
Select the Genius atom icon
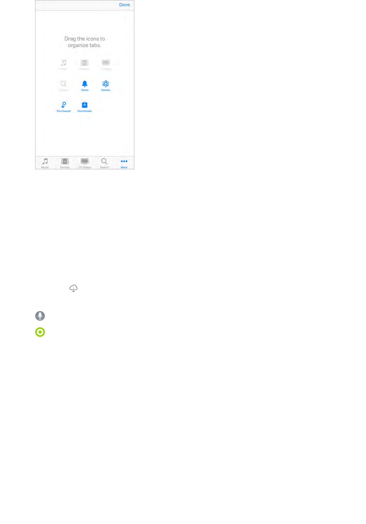coord(105,84)
